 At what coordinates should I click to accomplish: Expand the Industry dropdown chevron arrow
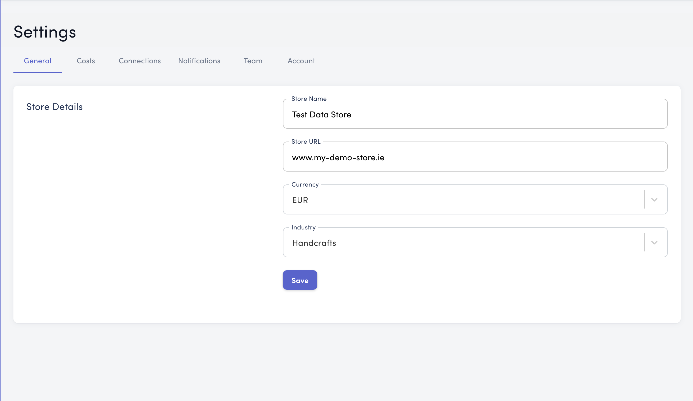click(654, 243)
